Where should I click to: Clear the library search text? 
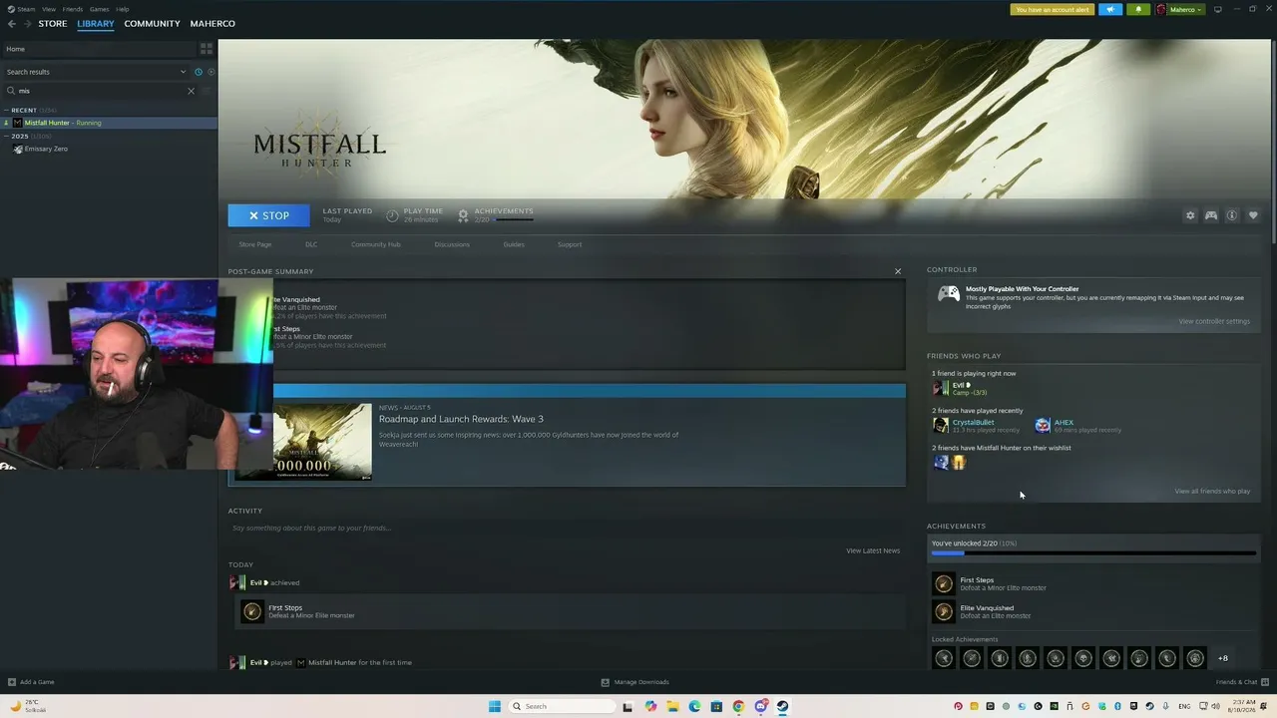click(192, 91)
